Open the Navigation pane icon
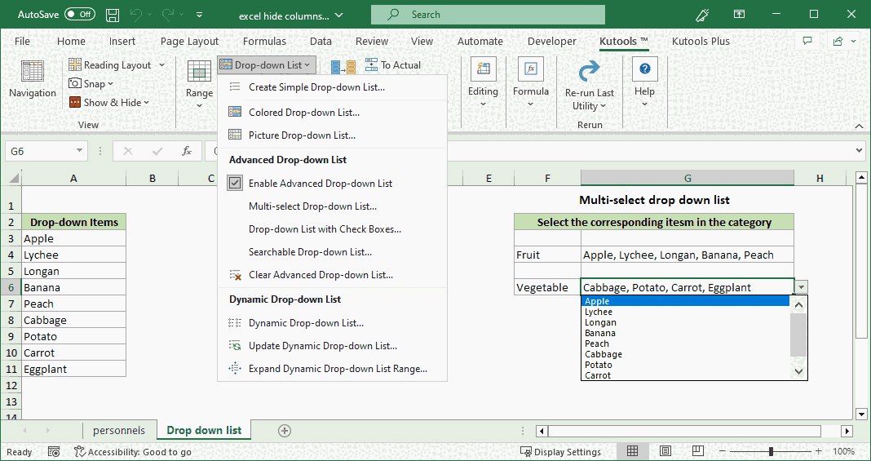 33,72
